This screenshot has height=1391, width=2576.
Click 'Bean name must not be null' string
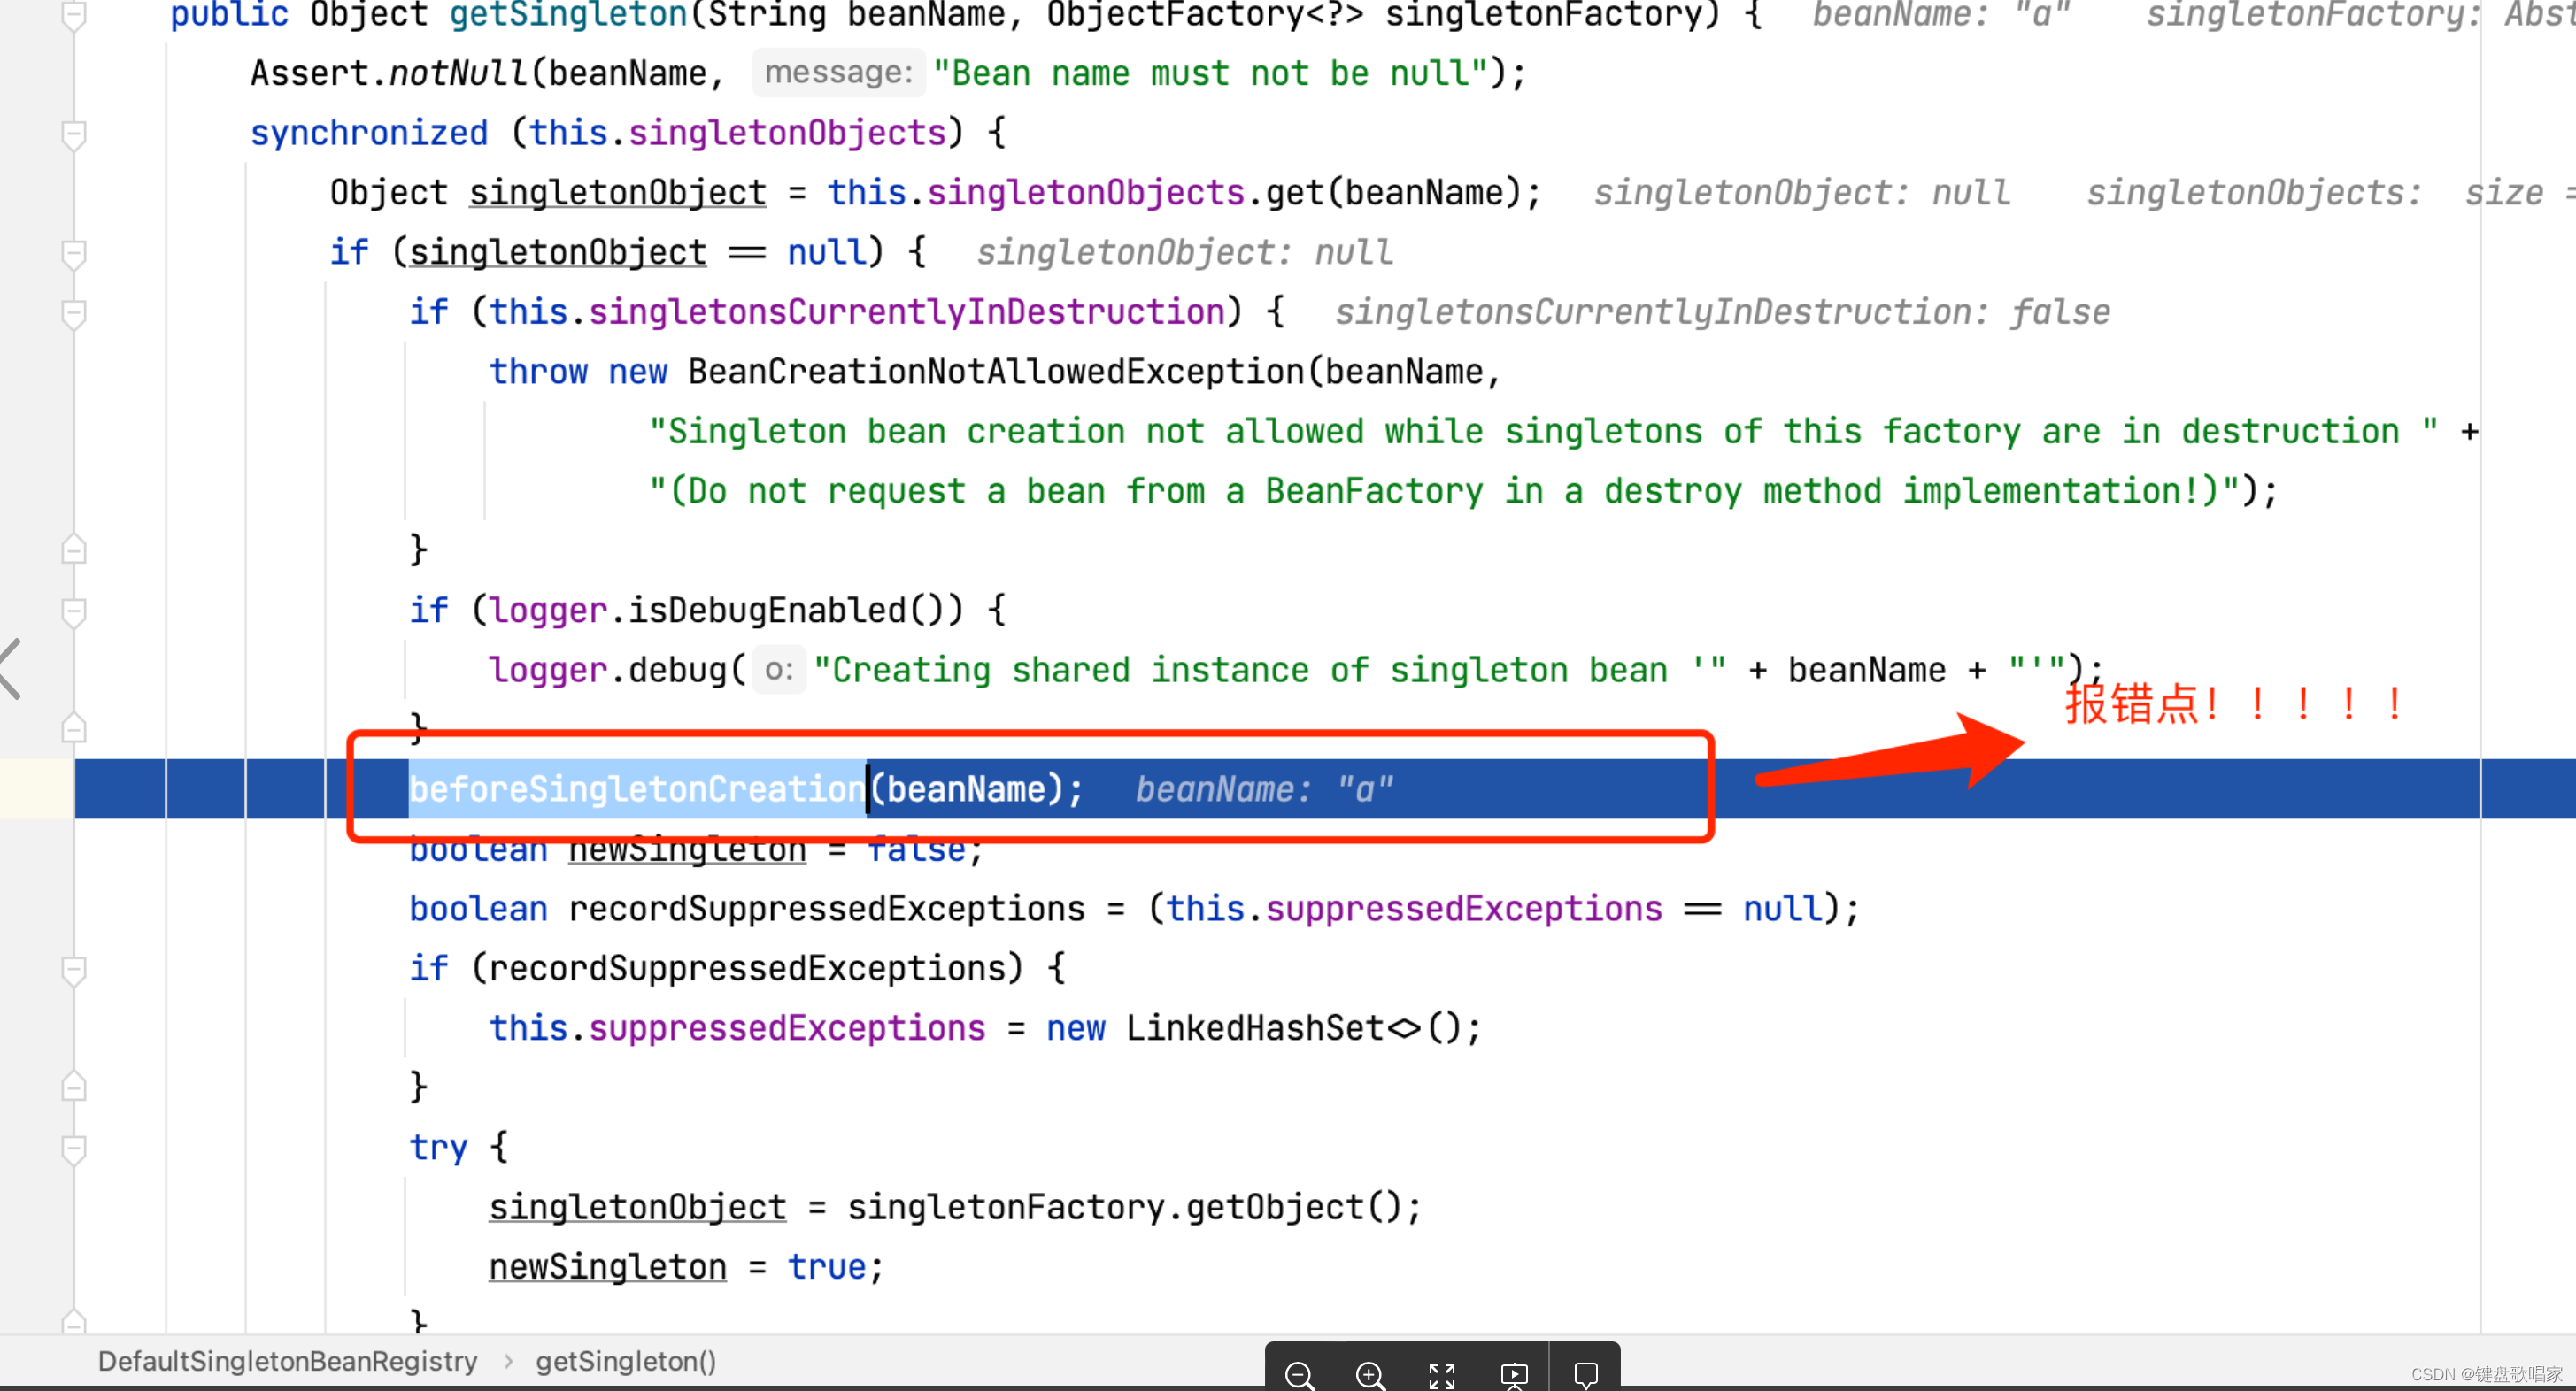pos(1210,73)
